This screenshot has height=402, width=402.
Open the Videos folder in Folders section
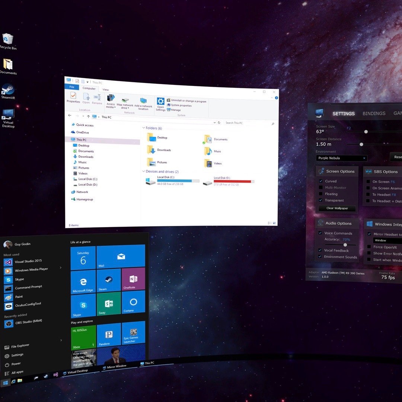click(x=213, y=163)
